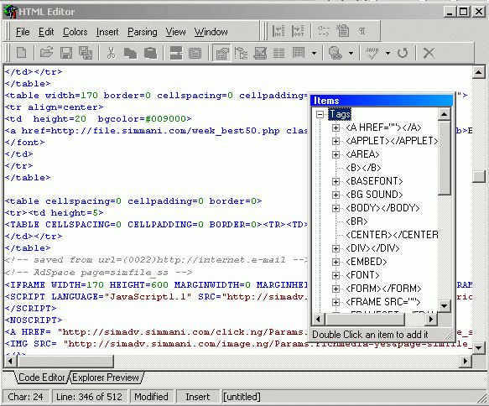Save the file with the floppy icon
This screenshot has height=406, width=489.
point(66,53)
